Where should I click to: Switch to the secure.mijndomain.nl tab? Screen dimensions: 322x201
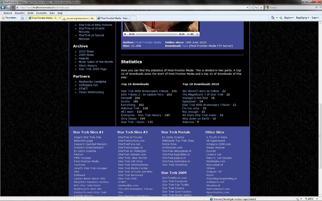click(79, 18)
